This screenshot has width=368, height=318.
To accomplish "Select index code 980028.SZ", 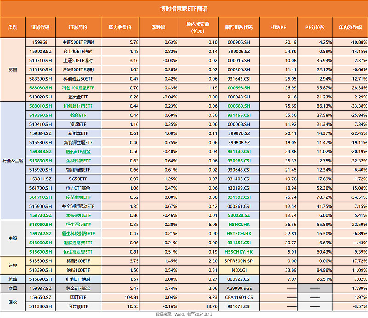I will click(239, 215).
